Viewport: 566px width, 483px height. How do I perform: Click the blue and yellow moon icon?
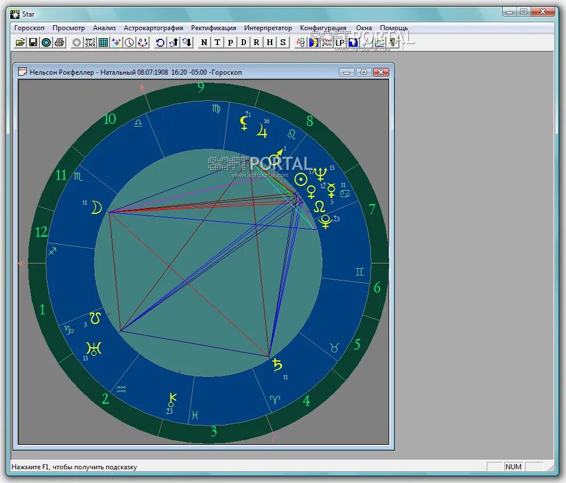(313, 43)
